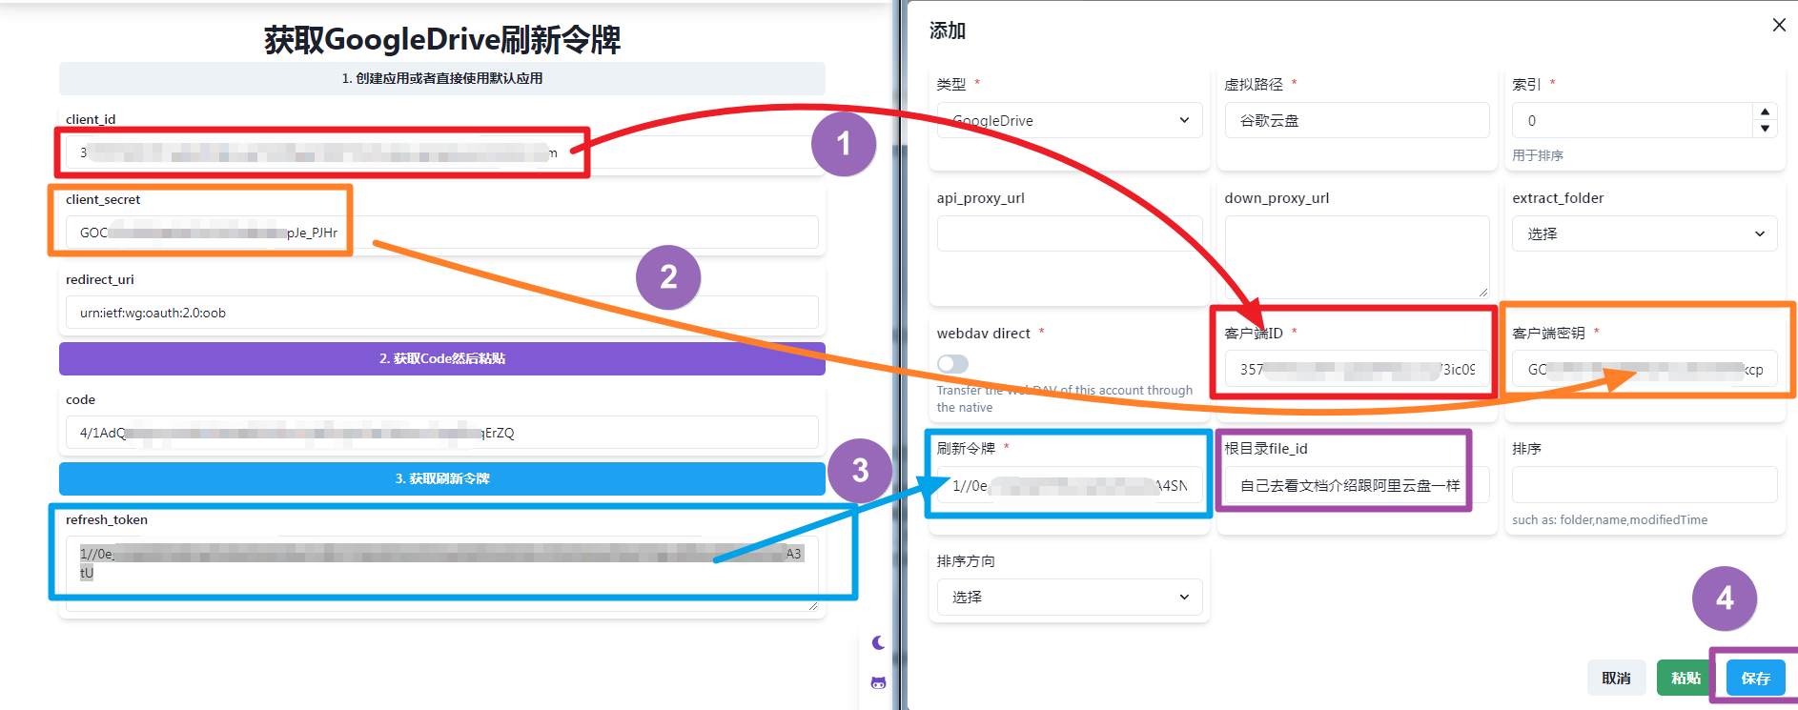Viewport: 1798px width, 710px height.
Task: Click into the api_proxy_url field
Action: click(x=1070, y=234)
